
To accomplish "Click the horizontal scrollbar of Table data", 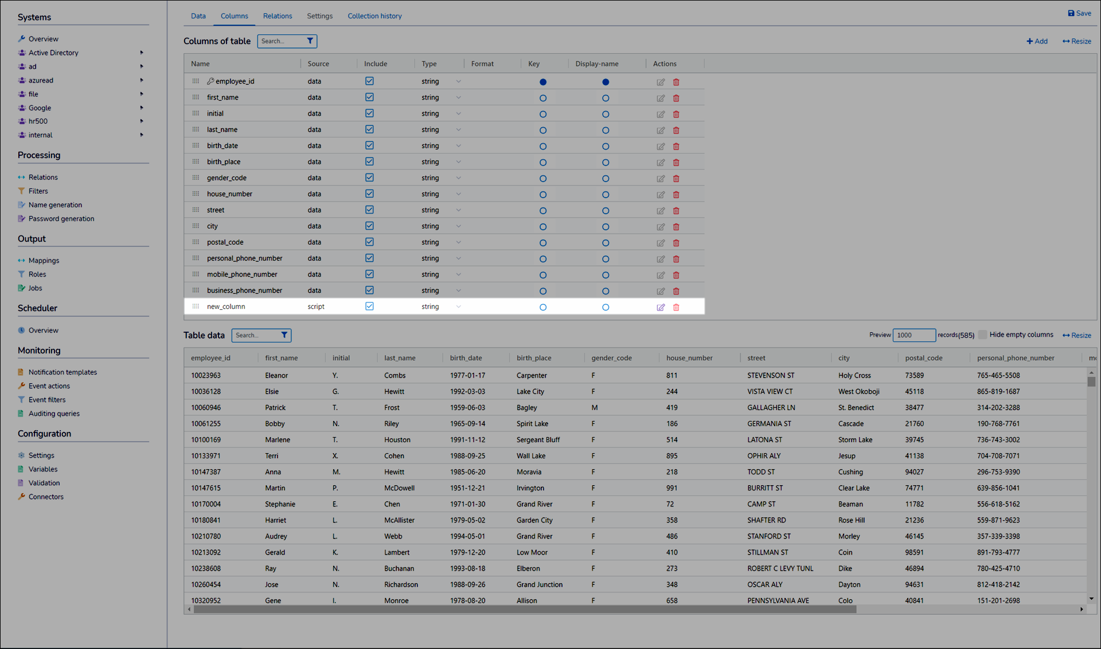I will pos(524,609).
